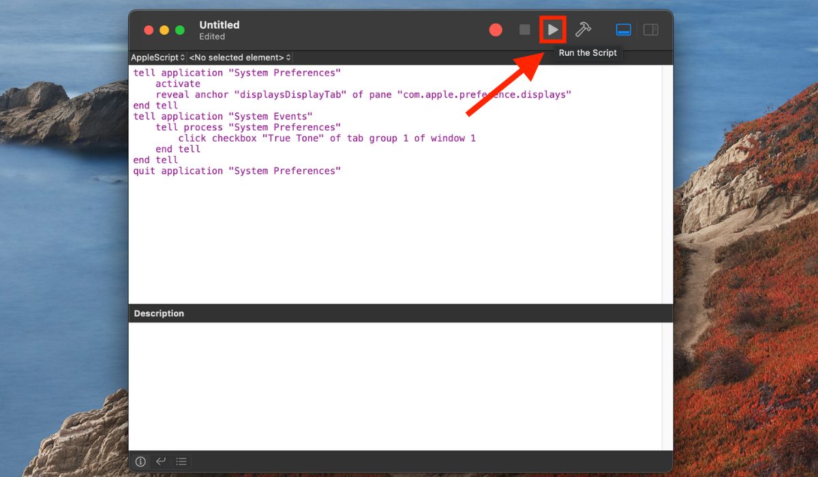Open the "Edited" document status menu

click(212, 37)
